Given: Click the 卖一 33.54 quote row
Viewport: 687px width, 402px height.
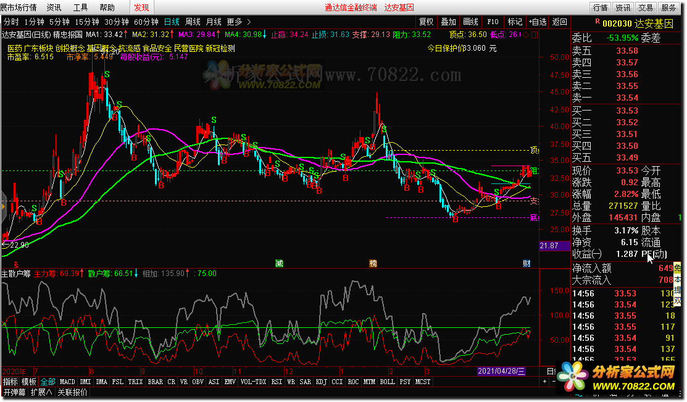Looking at the screenshot, I should [x=627, y=98].
